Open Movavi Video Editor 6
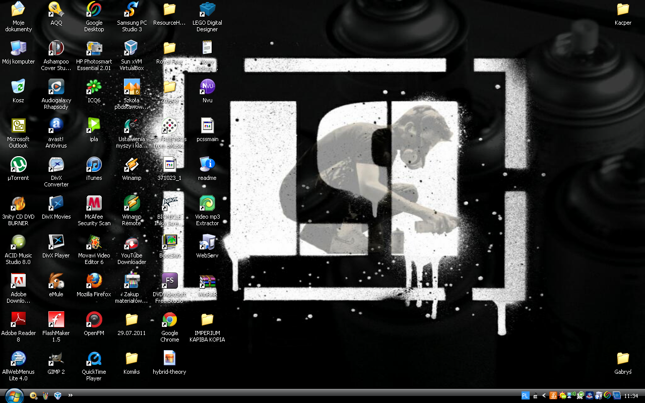Image resolution: width=645 pixels, height=403 pixels. click(x=94, y=249)
